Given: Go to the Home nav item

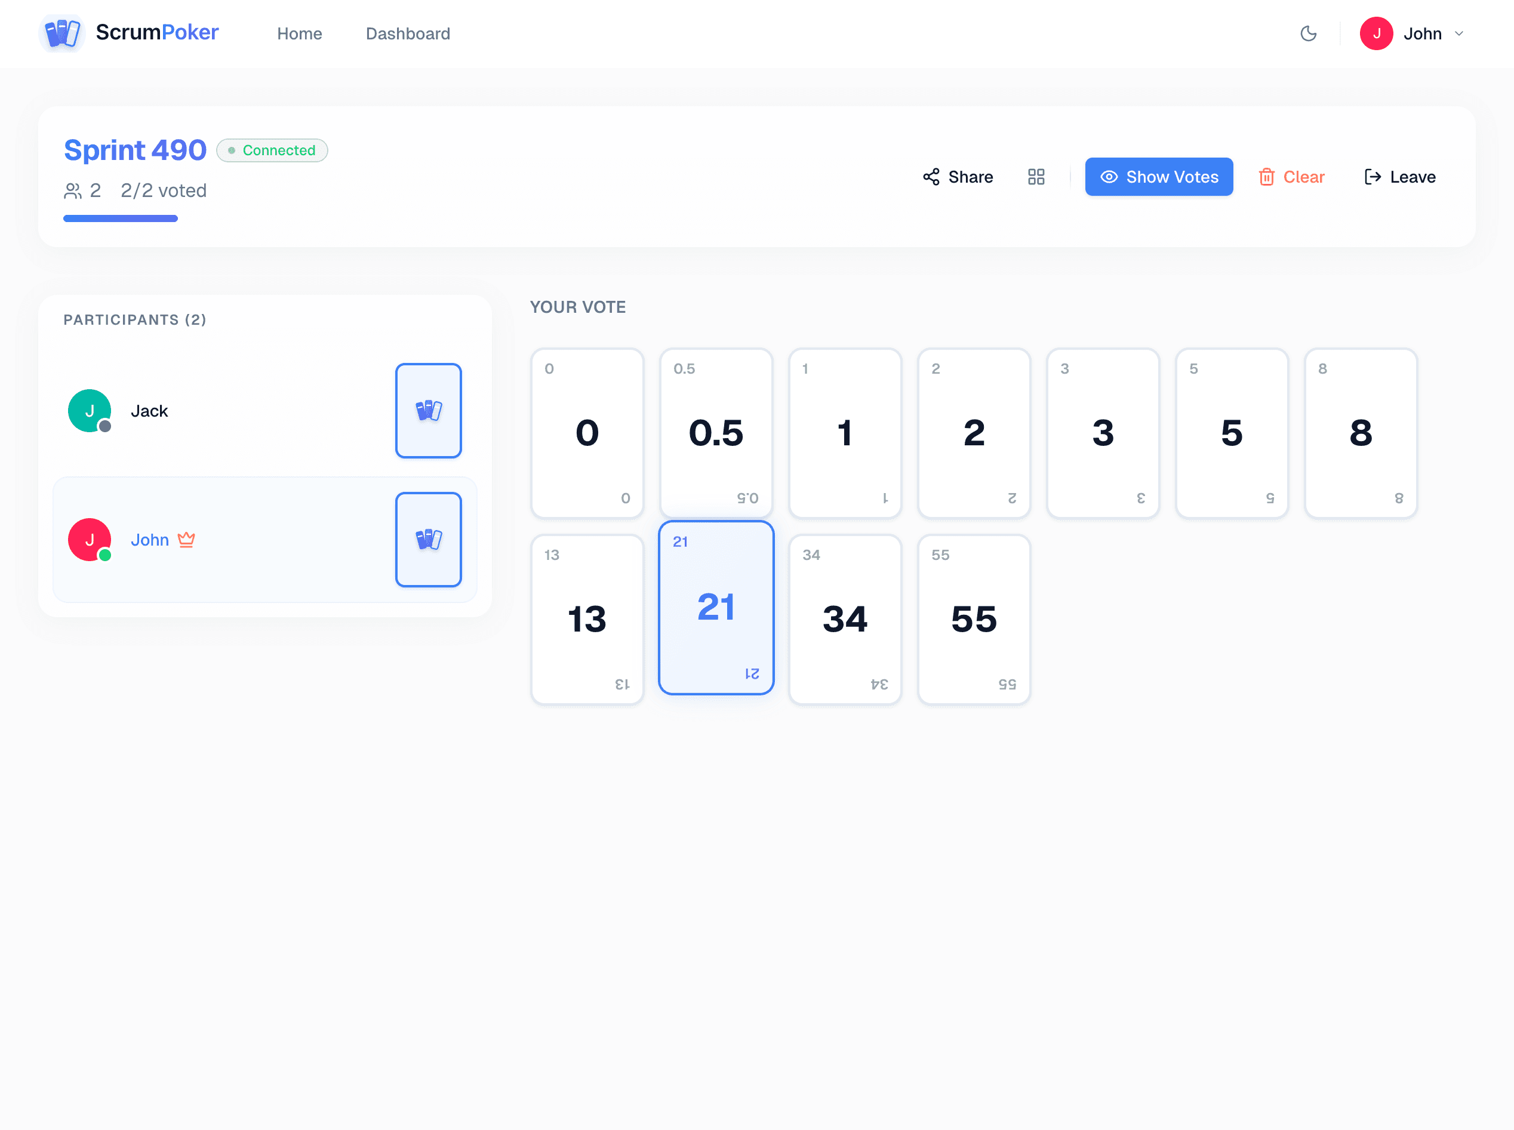Looking at the screenshot, I should click(x=299, y=33).
